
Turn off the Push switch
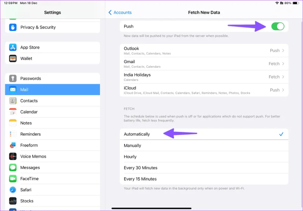click(278, 26)
